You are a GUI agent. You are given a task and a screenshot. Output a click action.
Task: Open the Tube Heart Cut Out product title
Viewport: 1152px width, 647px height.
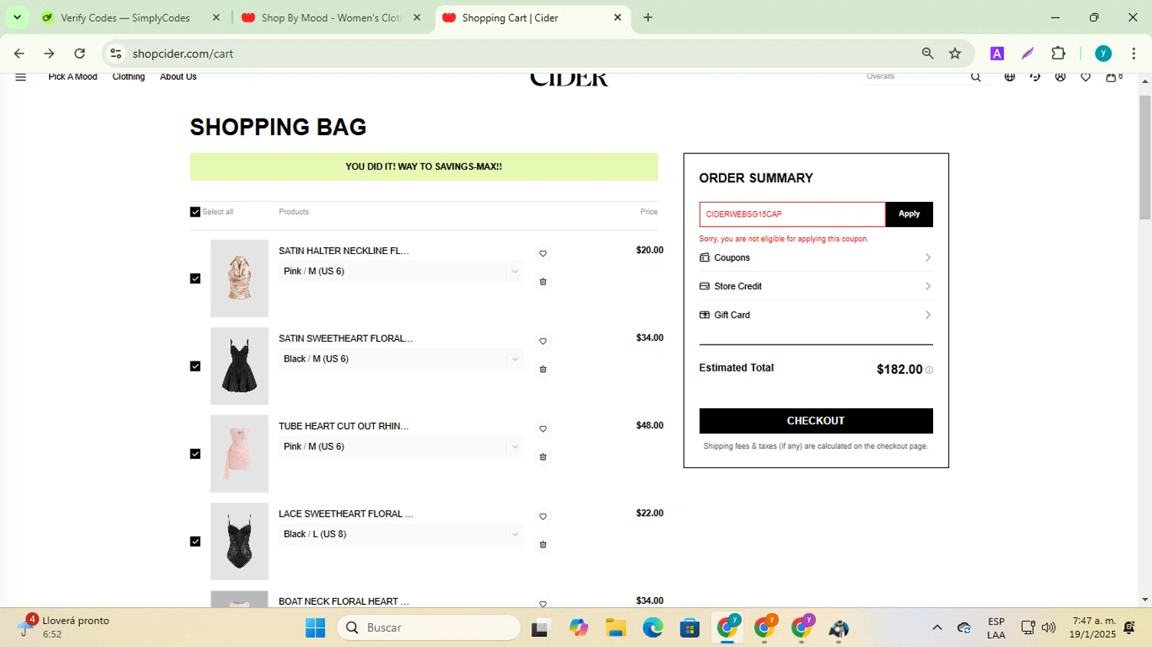343,426
